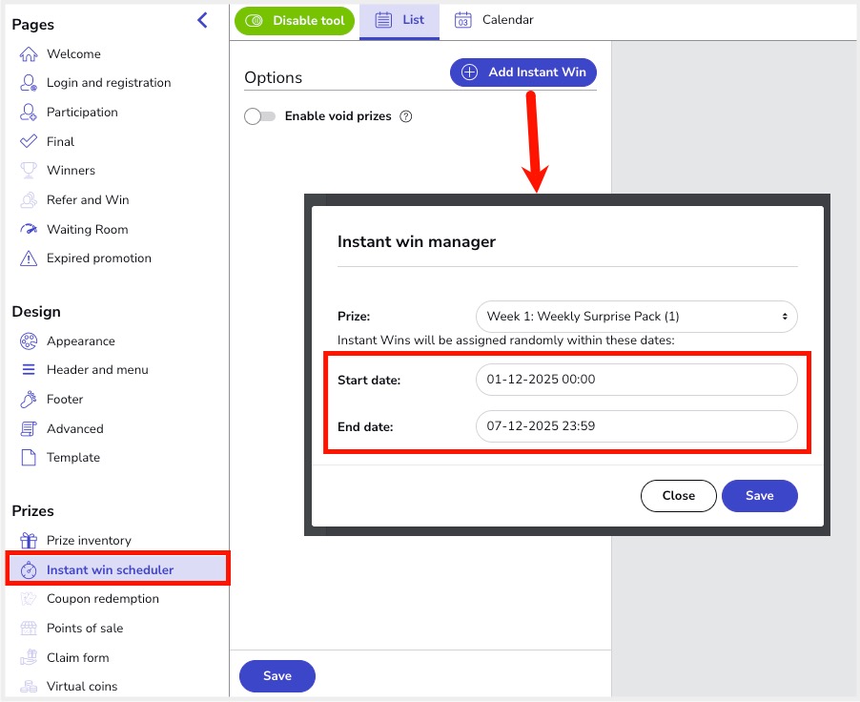Click the Waiting Room gauge icon
This screenshot has width=860, height=702.
click(x=29, y=230)
